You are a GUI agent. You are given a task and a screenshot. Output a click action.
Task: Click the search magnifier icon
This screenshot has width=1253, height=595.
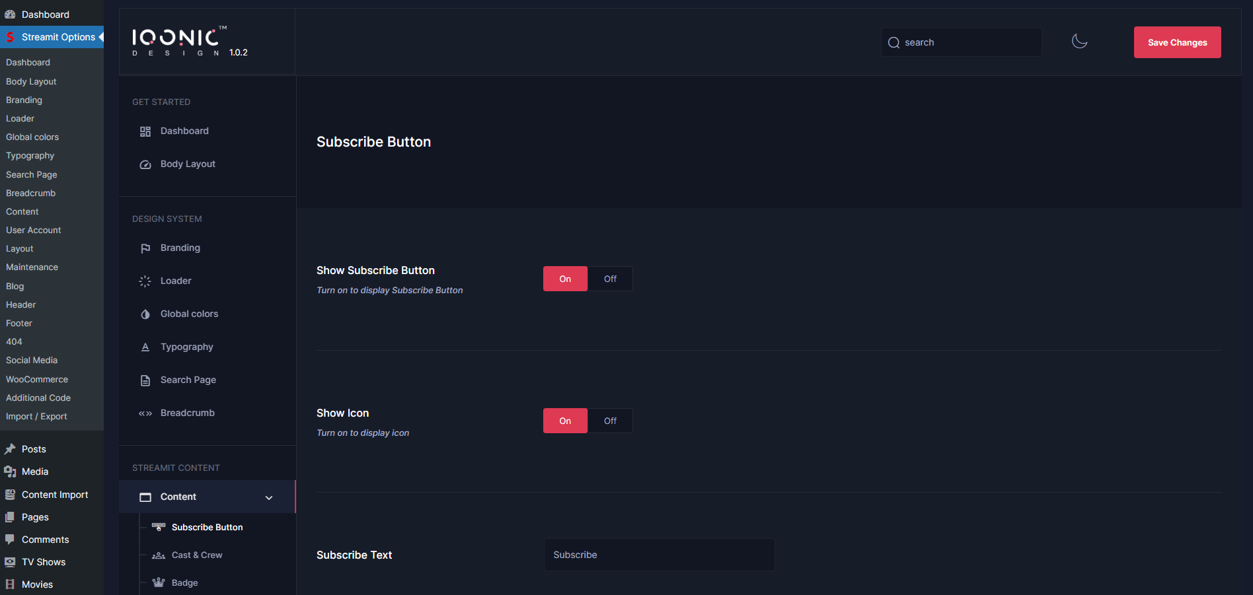[893, 42]
